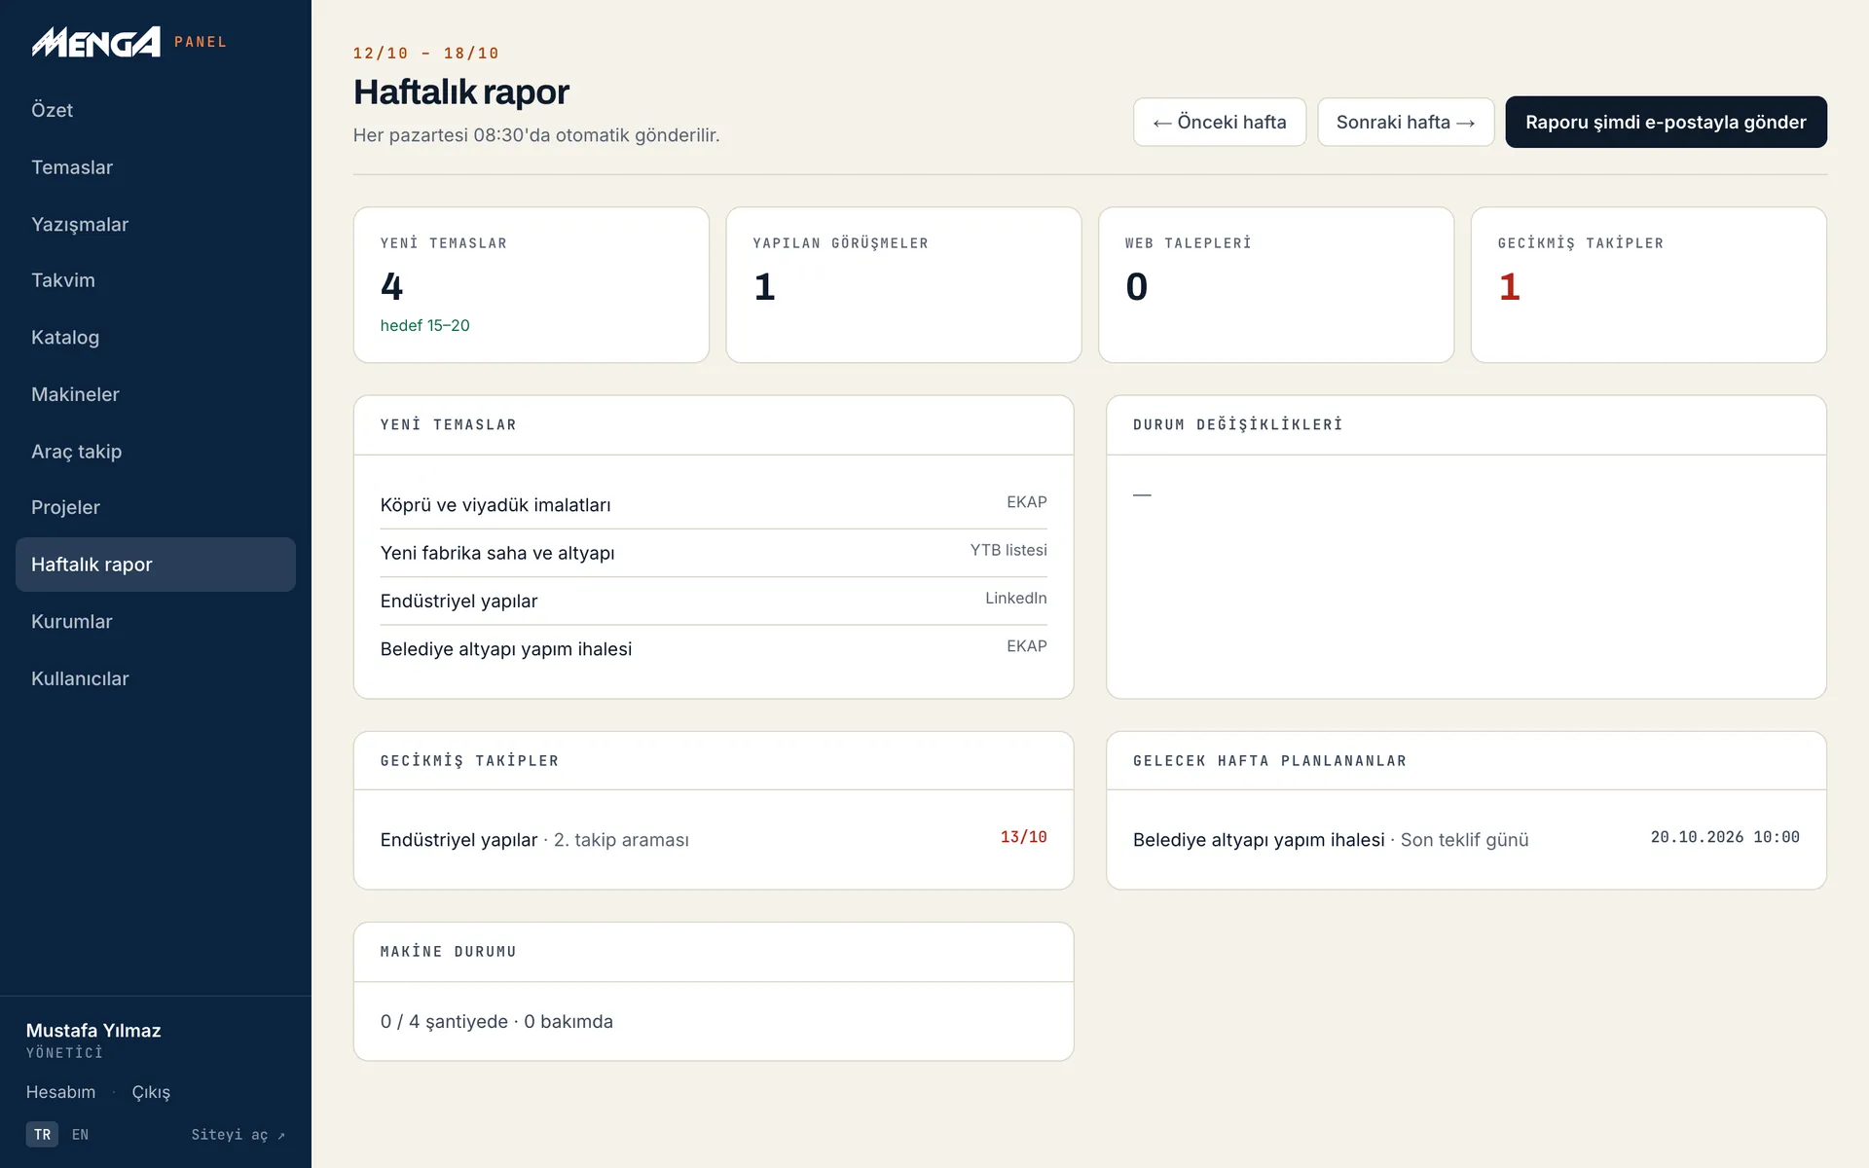This screenshot has width=1869, height=1168.
Task: Click the 12/10 - 18/10 date range
Action: pos(425,54)
